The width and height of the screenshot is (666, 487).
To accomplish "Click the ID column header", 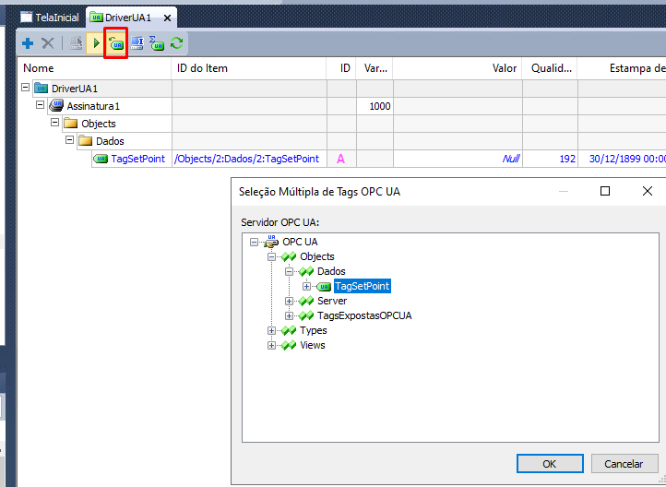I will (x=341, y=68).
